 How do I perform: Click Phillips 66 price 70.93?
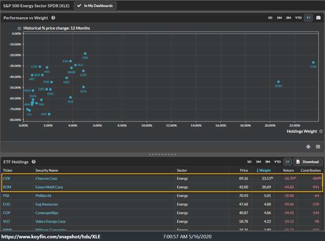(244, 196)
